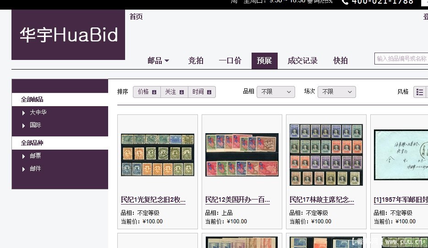Sort listings by 时间

point(202,92)
